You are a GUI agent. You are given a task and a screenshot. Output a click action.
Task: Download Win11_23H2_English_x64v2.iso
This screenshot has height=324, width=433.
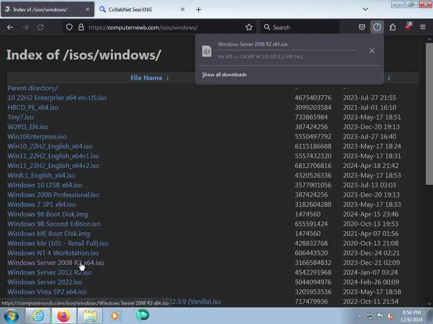53,165
